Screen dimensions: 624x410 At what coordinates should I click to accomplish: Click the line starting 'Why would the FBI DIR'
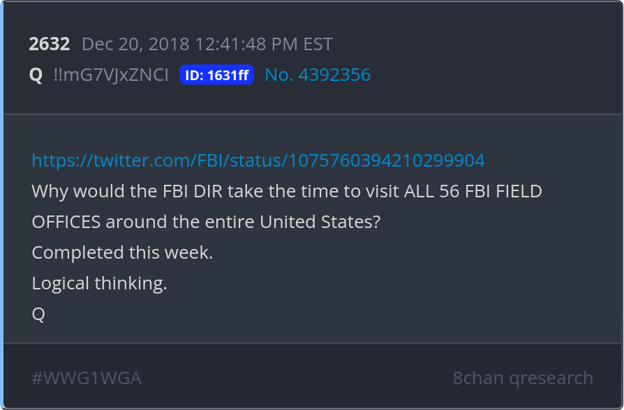[x=287, y=191]
